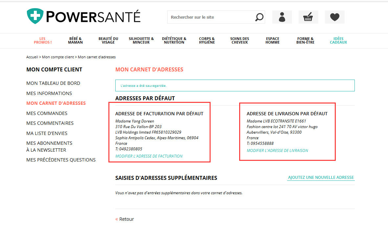This screenshot has height=226, width=388.
Task: Click the 'L'adresse a été sauvegardée.' message
Action: tap(144, 85)
